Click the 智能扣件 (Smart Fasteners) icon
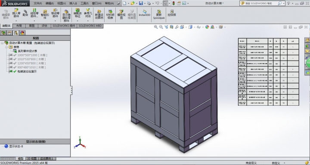310x165 pixels. [45, 14]
